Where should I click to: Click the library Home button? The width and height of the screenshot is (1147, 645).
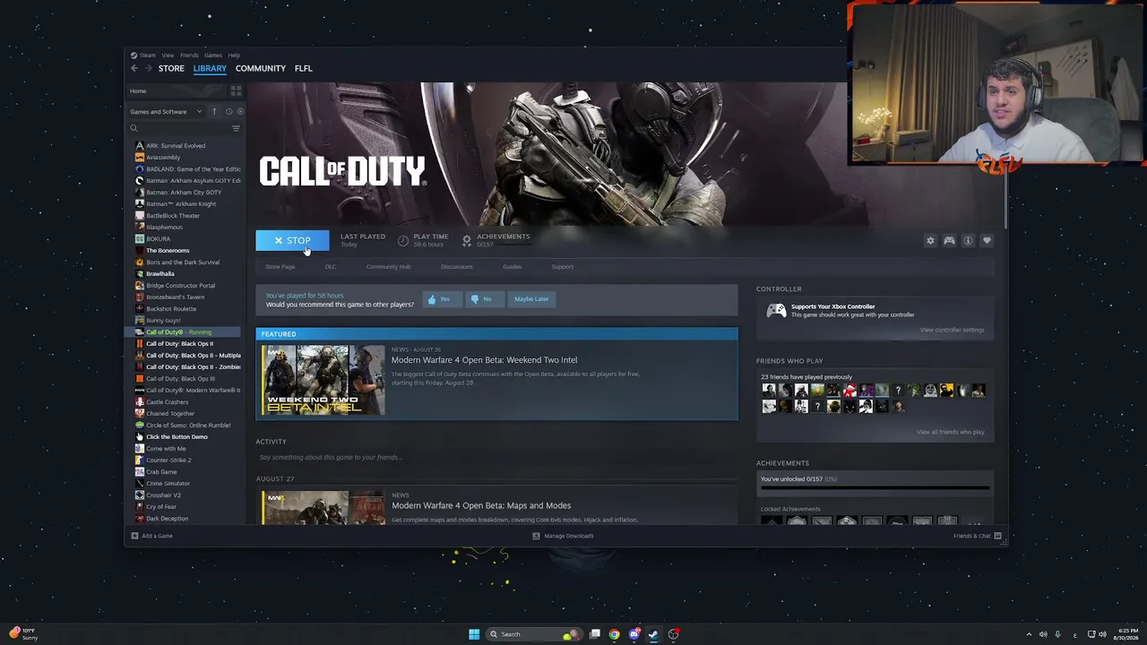click(x=177, y=91)
